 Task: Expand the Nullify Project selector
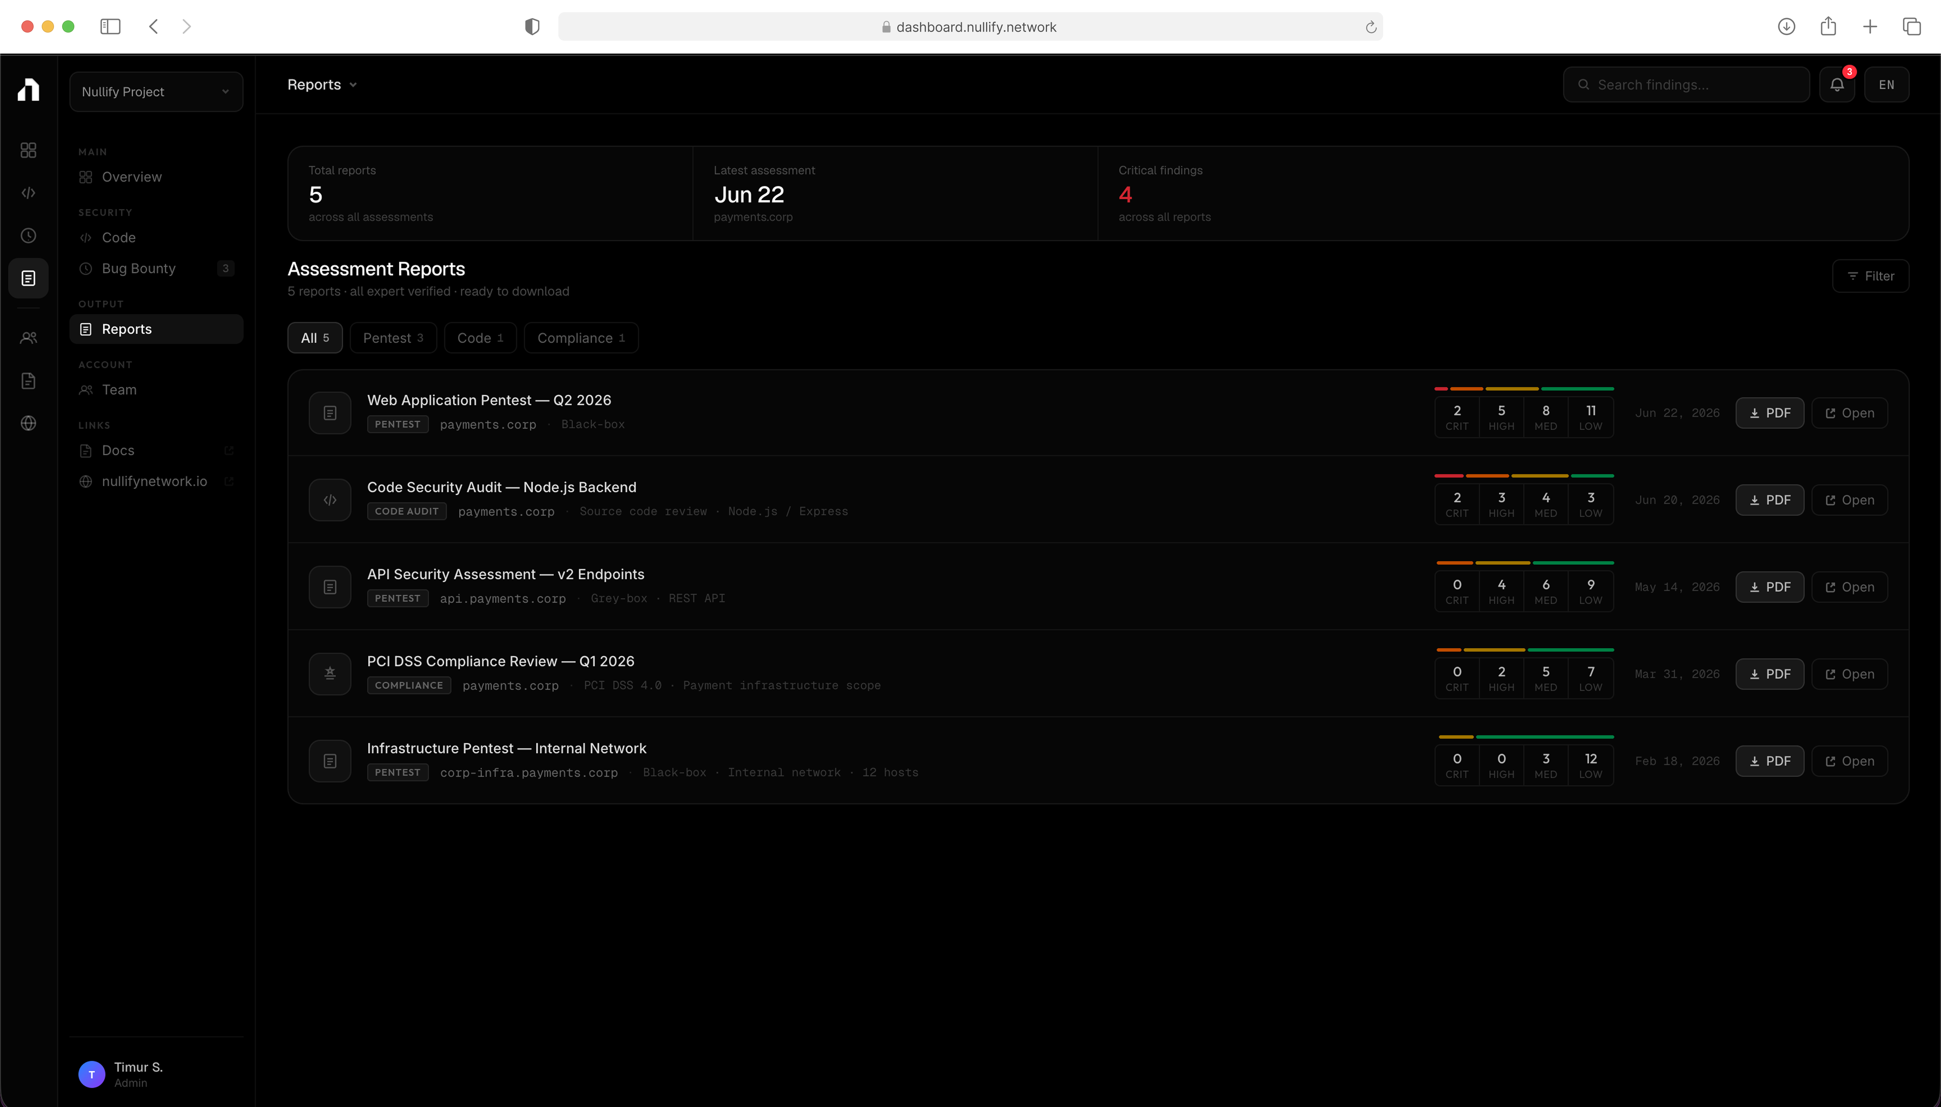156,91
